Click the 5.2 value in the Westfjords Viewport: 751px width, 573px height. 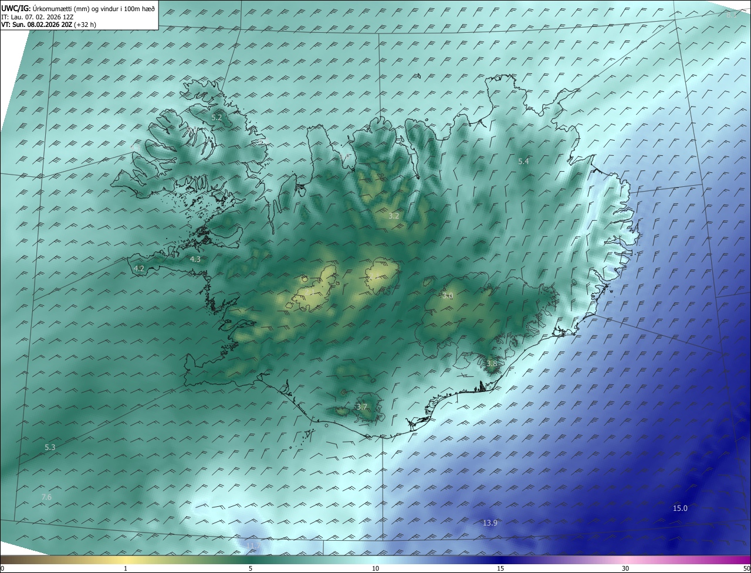point(216,118)
